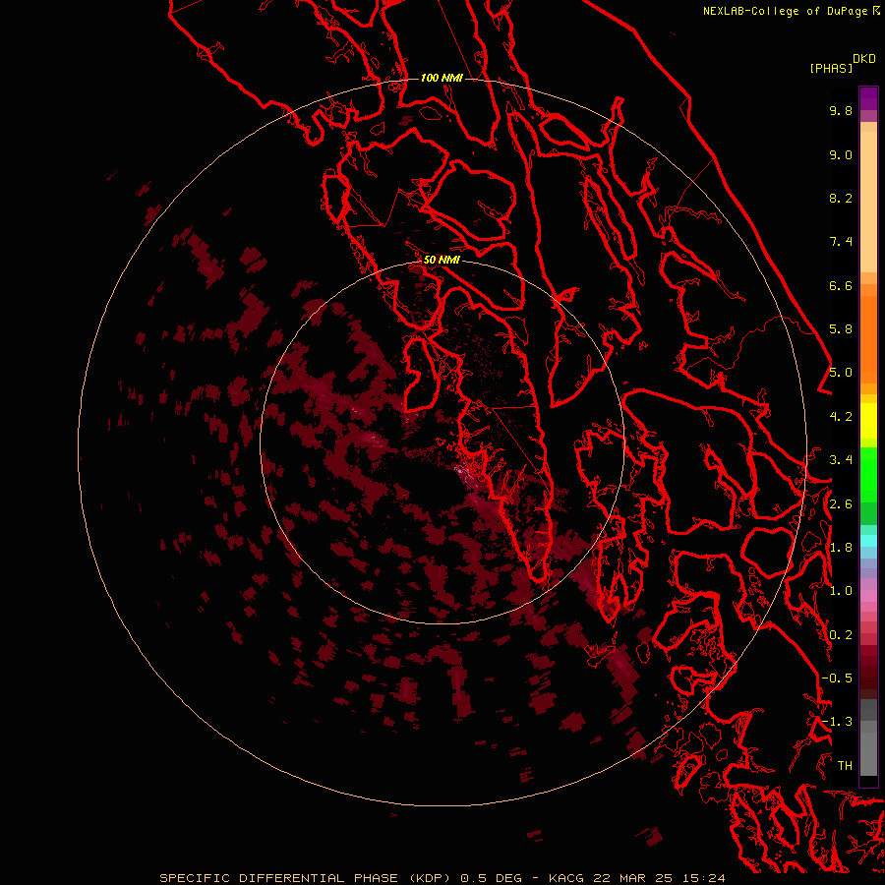Pick the yellow color bar segment
Screen dimensions: 885x885
point(868,421)
